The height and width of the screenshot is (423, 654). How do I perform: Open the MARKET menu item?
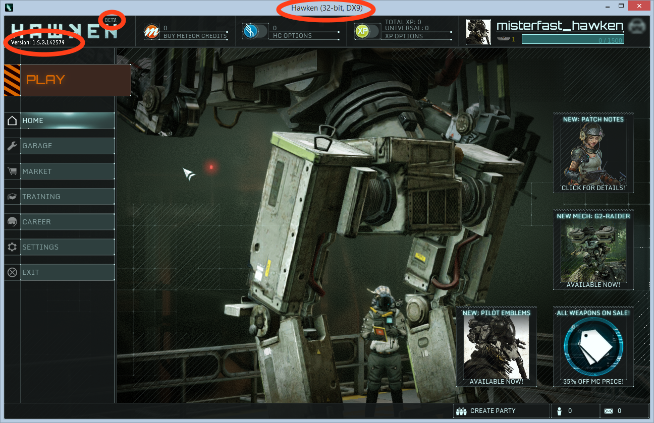point(68,171)
